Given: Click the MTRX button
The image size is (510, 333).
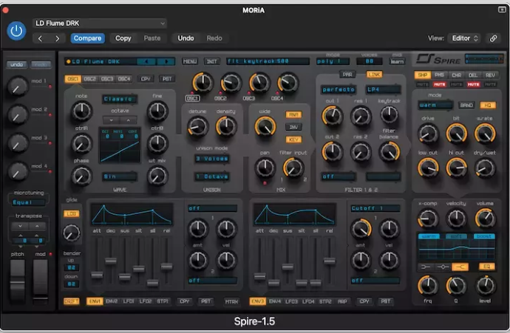Looking at the screenshot, I should [x=231, y=301].
